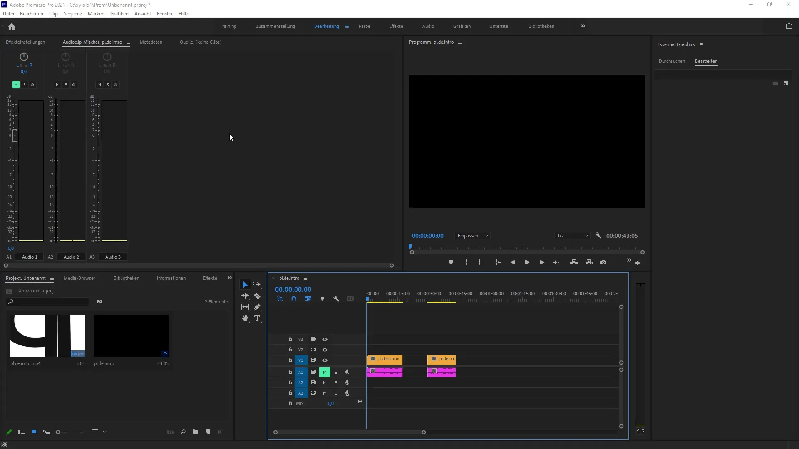Screen dimensions: 799x449
Task: Expand Project panel tabs overflow
Action: click(x=230, y=278)
